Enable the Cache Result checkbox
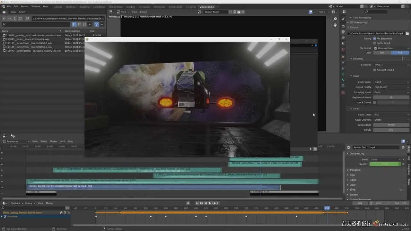Viewport: 411px width, 231px height. (x=374, y=43)
